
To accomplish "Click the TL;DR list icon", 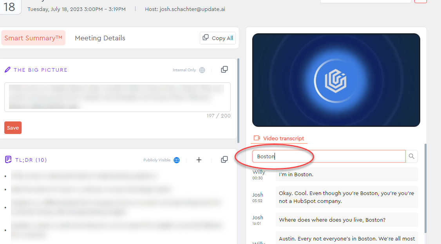I will 8,160.
